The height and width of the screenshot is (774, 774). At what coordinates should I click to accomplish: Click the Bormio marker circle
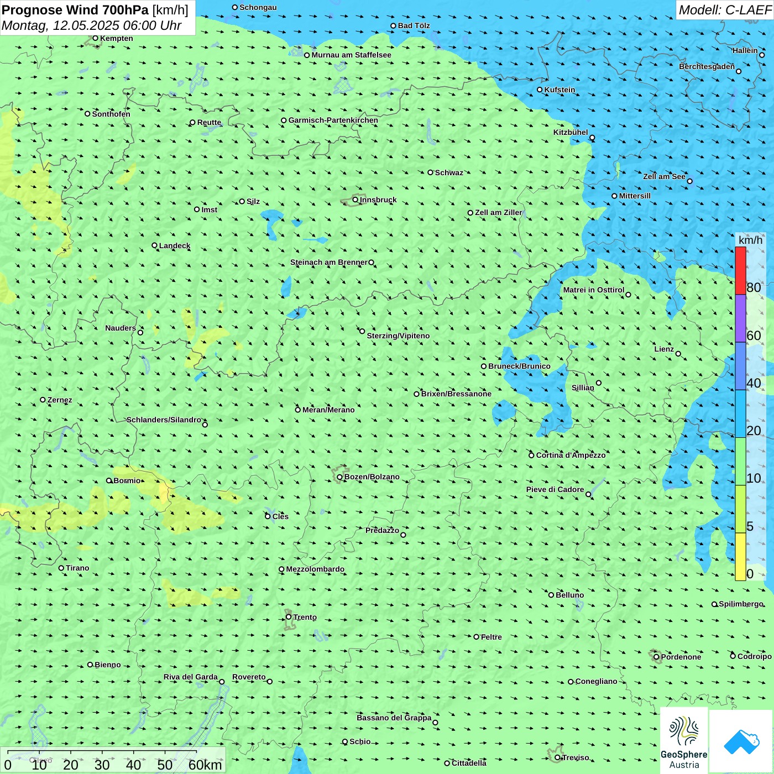[109, 480]
